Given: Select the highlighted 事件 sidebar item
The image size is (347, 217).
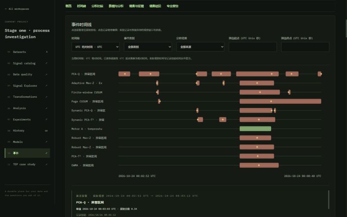Looking at the screenshot, I should pos(28,153).
